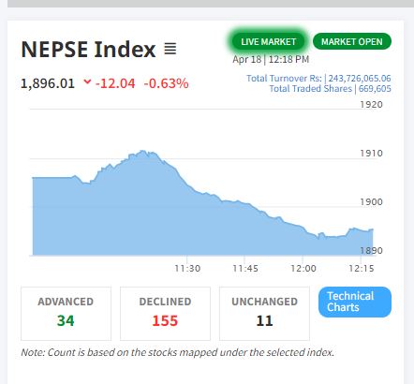
Task: Open Technical Charts
Action: [355, 302]
